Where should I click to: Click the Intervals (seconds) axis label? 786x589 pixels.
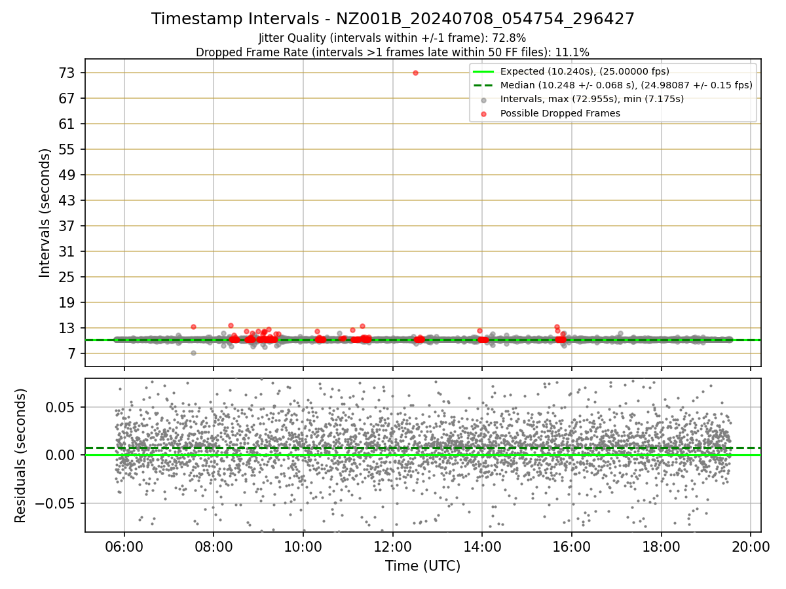[x=45, y=213]
